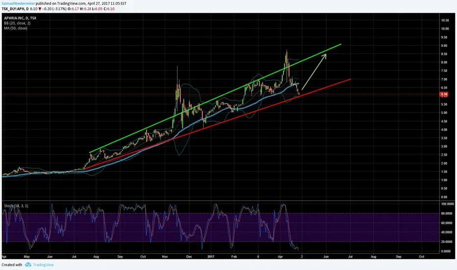Image resolution: width=457 pixels, height=270 pixels.
Task: Click the H:6.24 high price value
Action: click(85, 9)
